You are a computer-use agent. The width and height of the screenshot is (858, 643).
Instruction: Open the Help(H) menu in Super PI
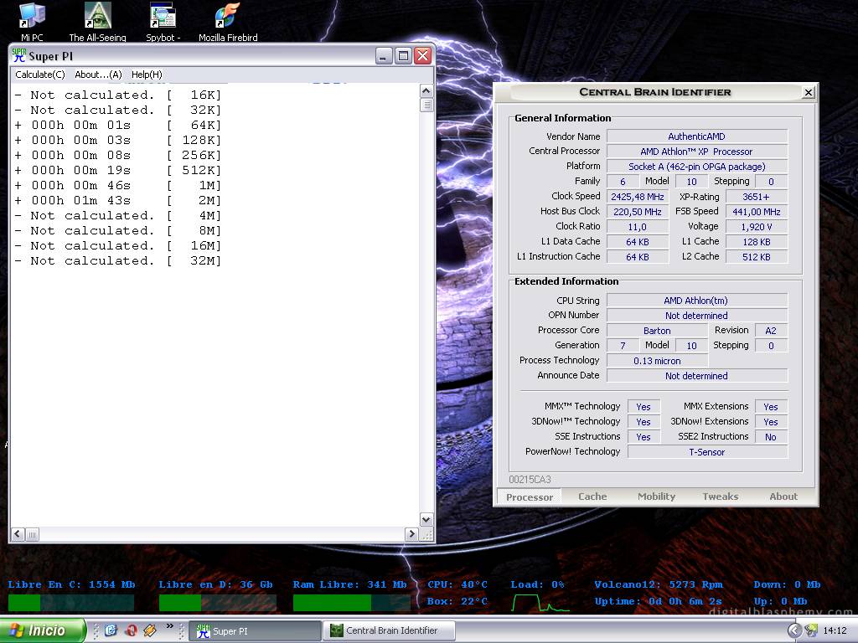coord(147,75)
